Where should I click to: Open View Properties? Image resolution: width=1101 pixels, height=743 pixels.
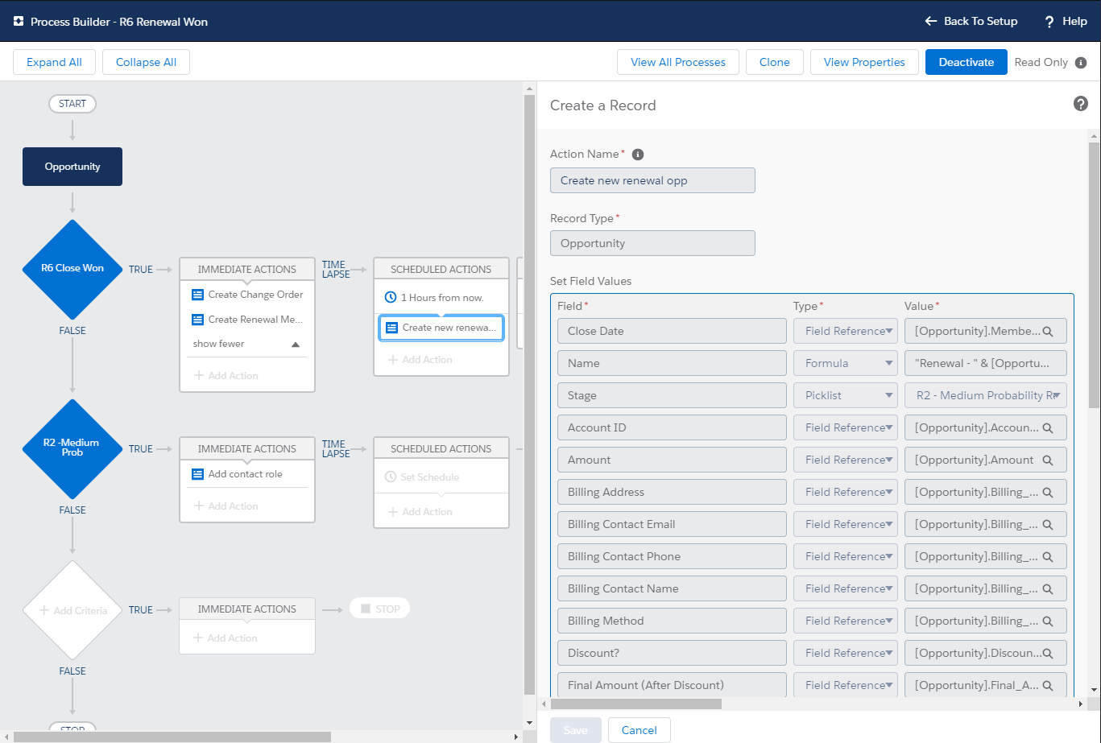click(864, 62)
